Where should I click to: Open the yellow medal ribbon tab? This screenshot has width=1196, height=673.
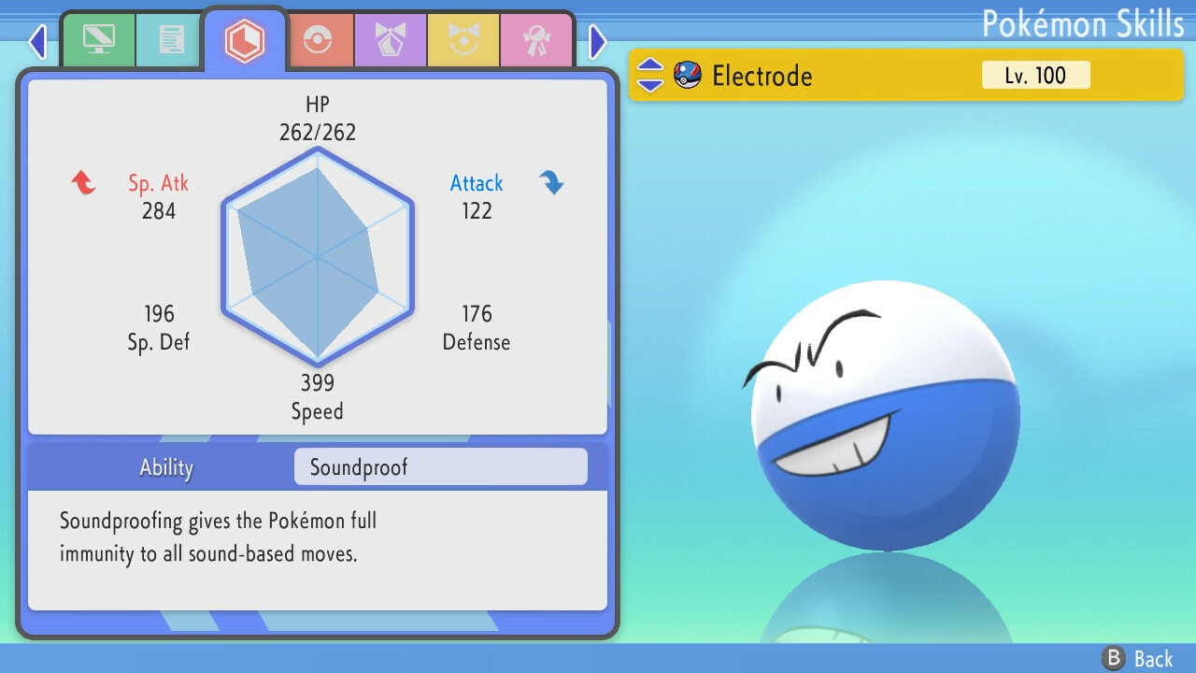coord(463,40)
